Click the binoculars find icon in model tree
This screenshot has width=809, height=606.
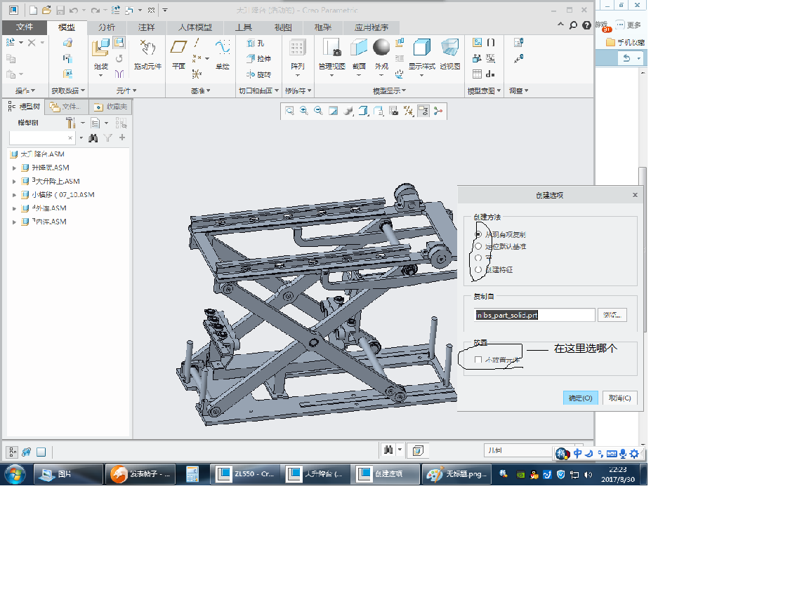[x=93, y=138]
